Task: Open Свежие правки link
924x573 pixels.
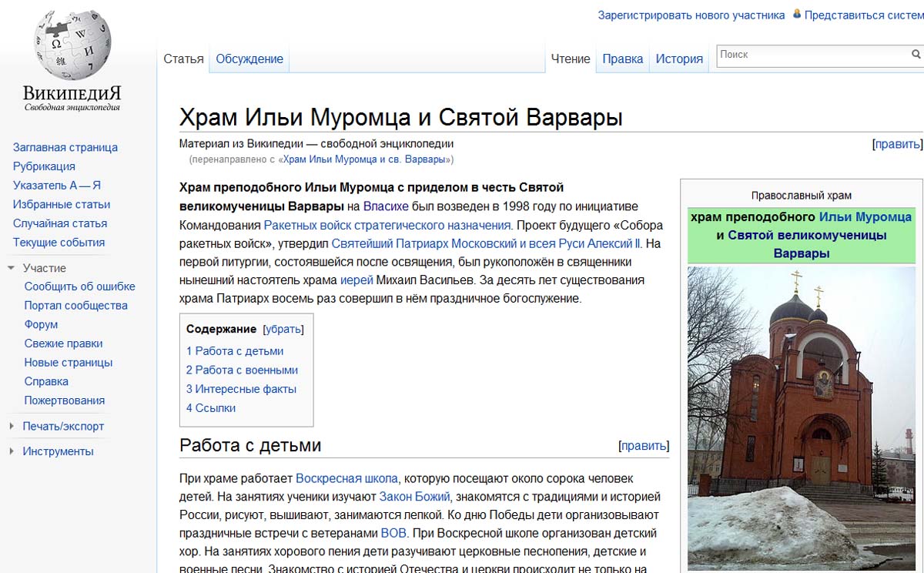Action: click(x=63, y=343)
